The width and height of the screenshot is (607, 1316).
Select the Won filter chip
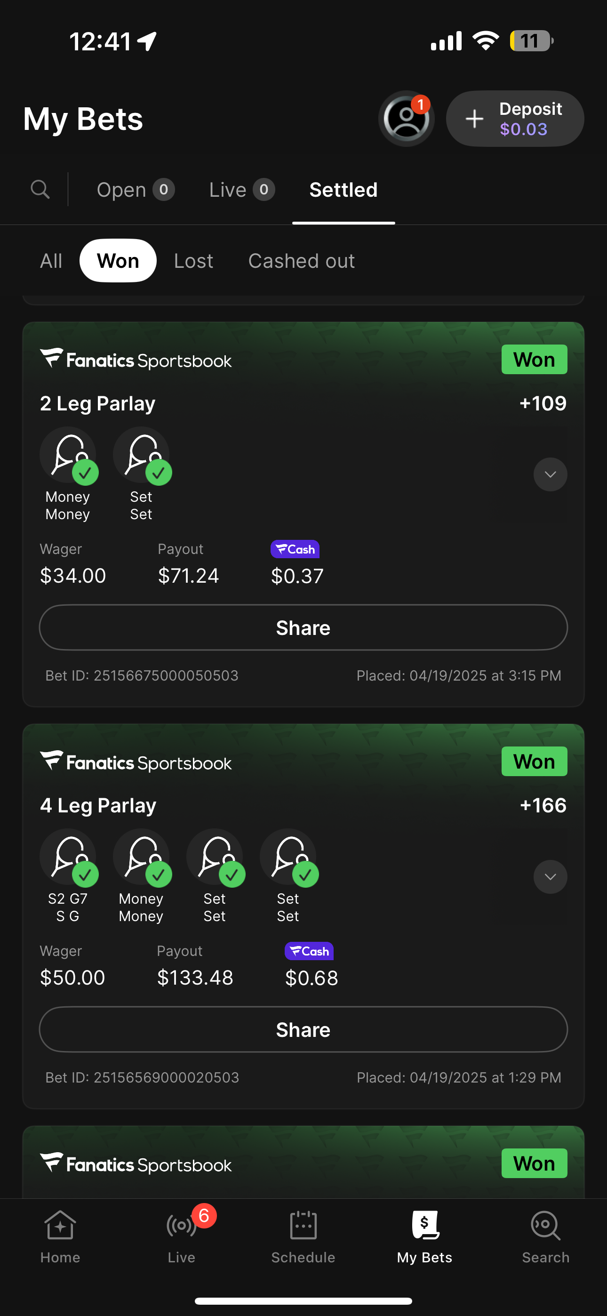(118, 261)
